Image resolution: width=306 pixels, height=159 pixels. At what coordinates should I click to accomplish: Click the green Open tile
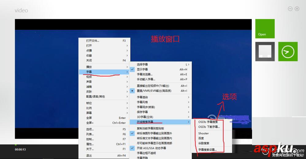point(265,29)
